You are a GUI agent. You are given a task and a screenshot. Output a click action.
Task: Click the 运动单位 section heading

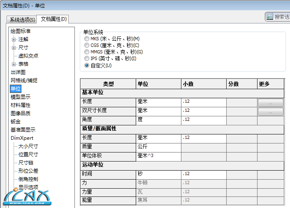pos(182,166)
